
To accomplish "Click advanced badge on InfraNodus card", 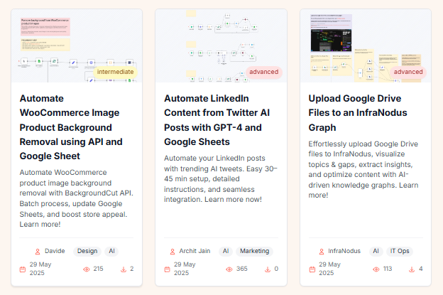I will (x=408, y=72).
